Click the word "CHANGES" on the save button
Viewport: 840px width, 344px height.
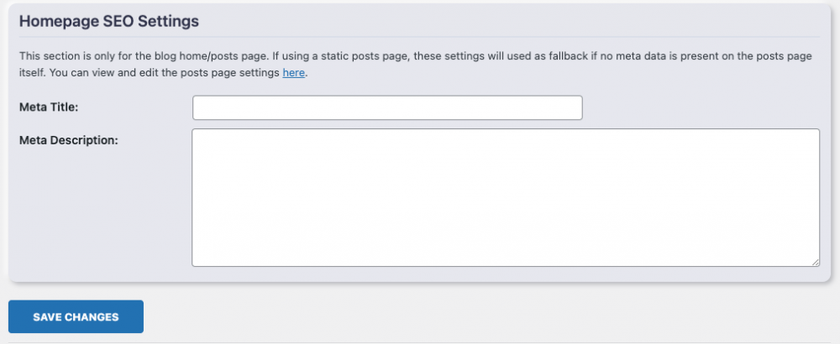[93, 317]
